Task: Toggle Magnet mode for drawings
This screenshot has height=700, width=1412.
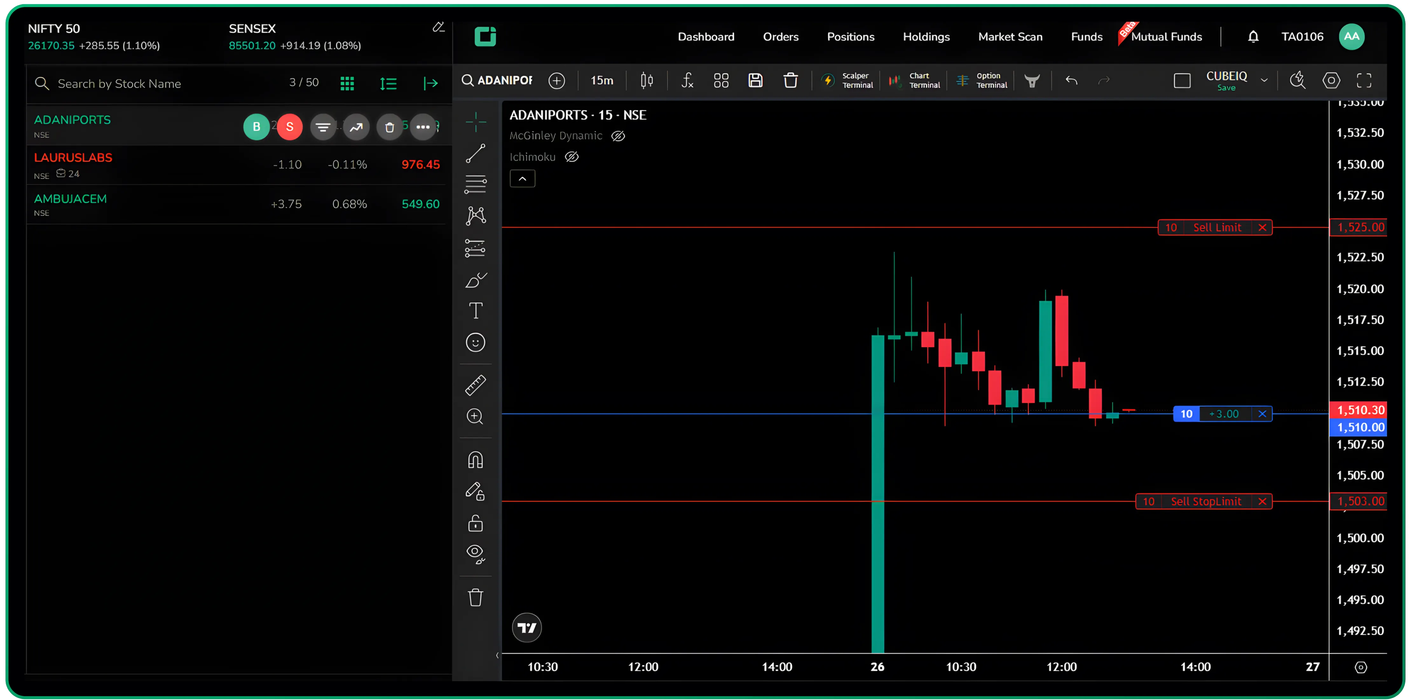Action: 476,459
